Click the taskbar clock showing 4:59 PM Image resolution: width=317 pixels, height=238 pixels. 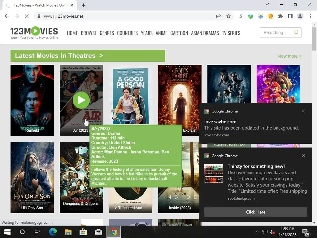pos(287,232)
